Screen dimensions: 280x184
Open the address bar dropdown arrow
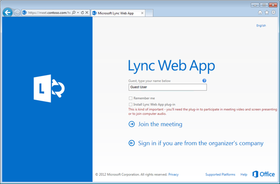tap(78, 13)
